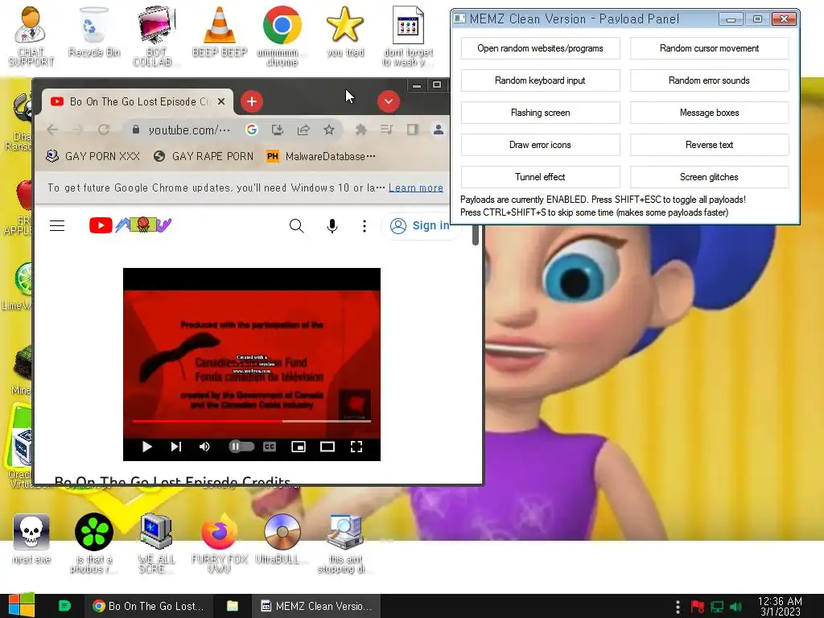Open the YouTube hamburger guide menu
Screen dimensions: 824x618
57,226
